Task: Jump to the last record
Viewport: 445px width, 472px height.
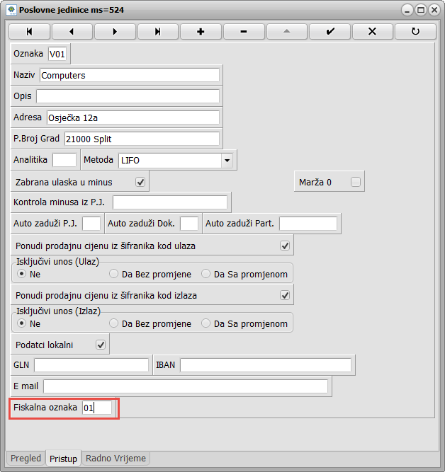Action: pyautogui.click(x=158, y=32)
